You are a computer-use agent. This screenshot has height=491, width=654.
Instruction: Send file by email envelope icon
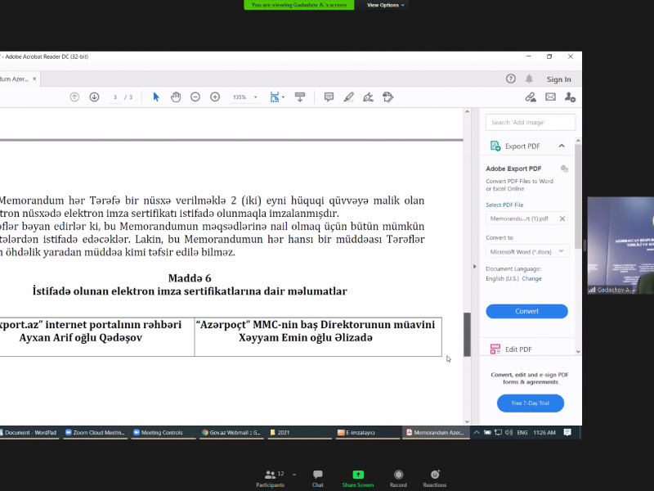[550, 97]
